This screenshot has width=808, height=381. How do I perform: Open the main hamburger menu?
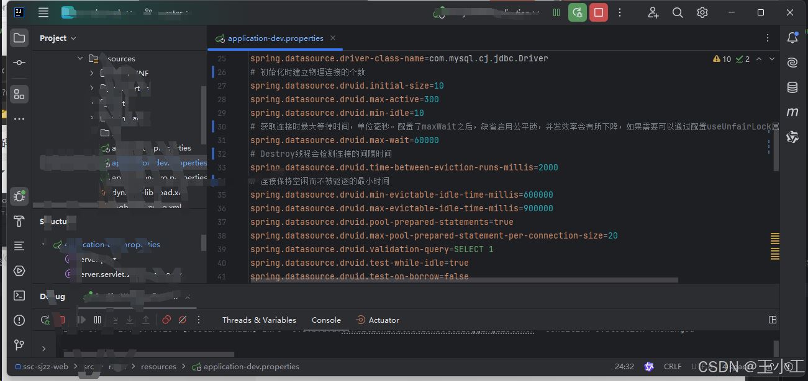(x=43, y=12)
